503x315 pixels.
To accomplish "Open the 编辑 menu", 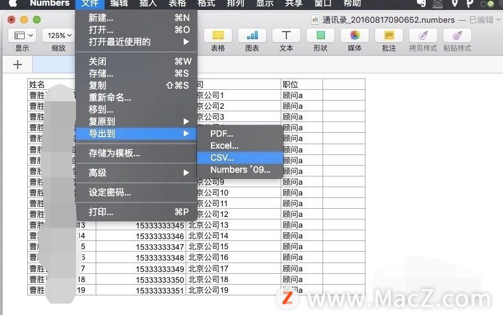I will [119, 3].
